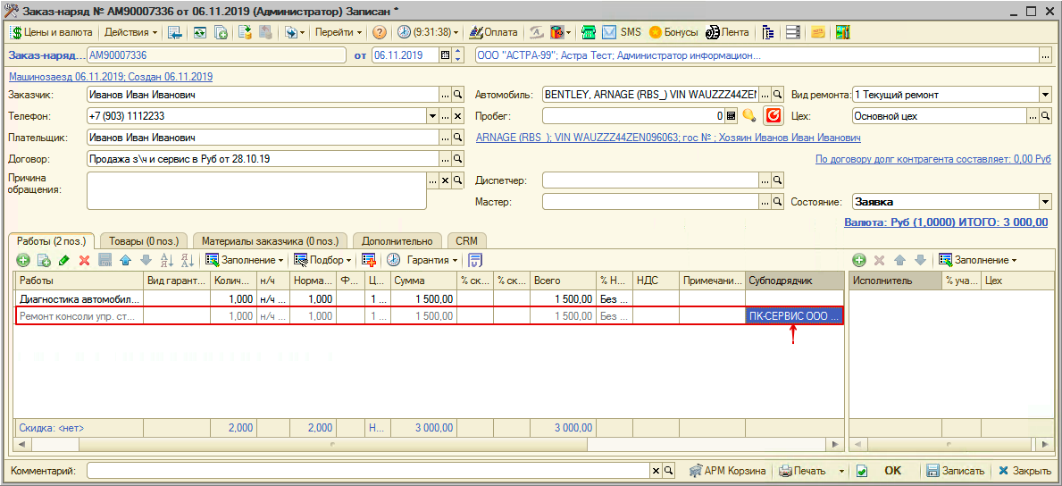The width and height of the screenshot is (1062, 486).
Task: Open the АРМ Корзина button
Action: (x=728, y=471)
